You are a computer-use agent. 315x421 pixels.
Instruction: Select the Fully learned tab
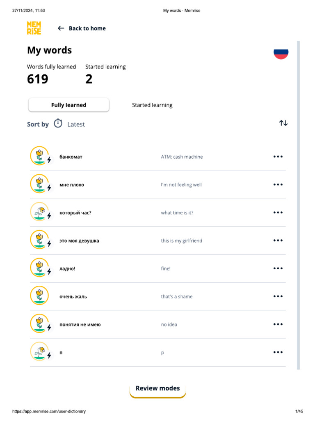tap(68, 105)
